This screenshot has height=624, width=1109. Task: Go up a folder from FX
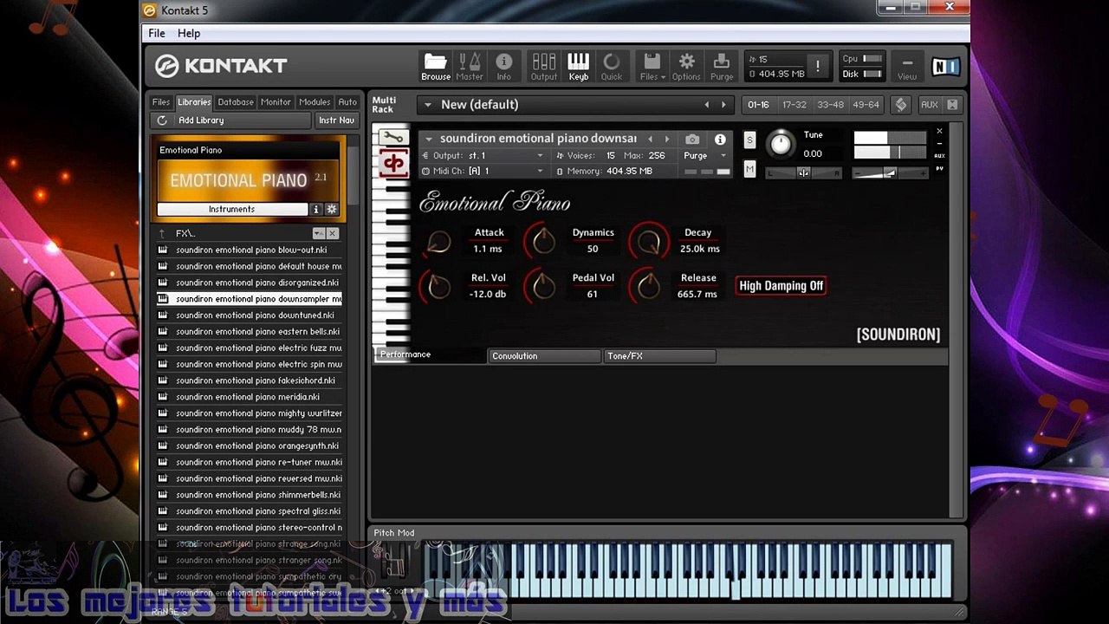tap(162, 233)
